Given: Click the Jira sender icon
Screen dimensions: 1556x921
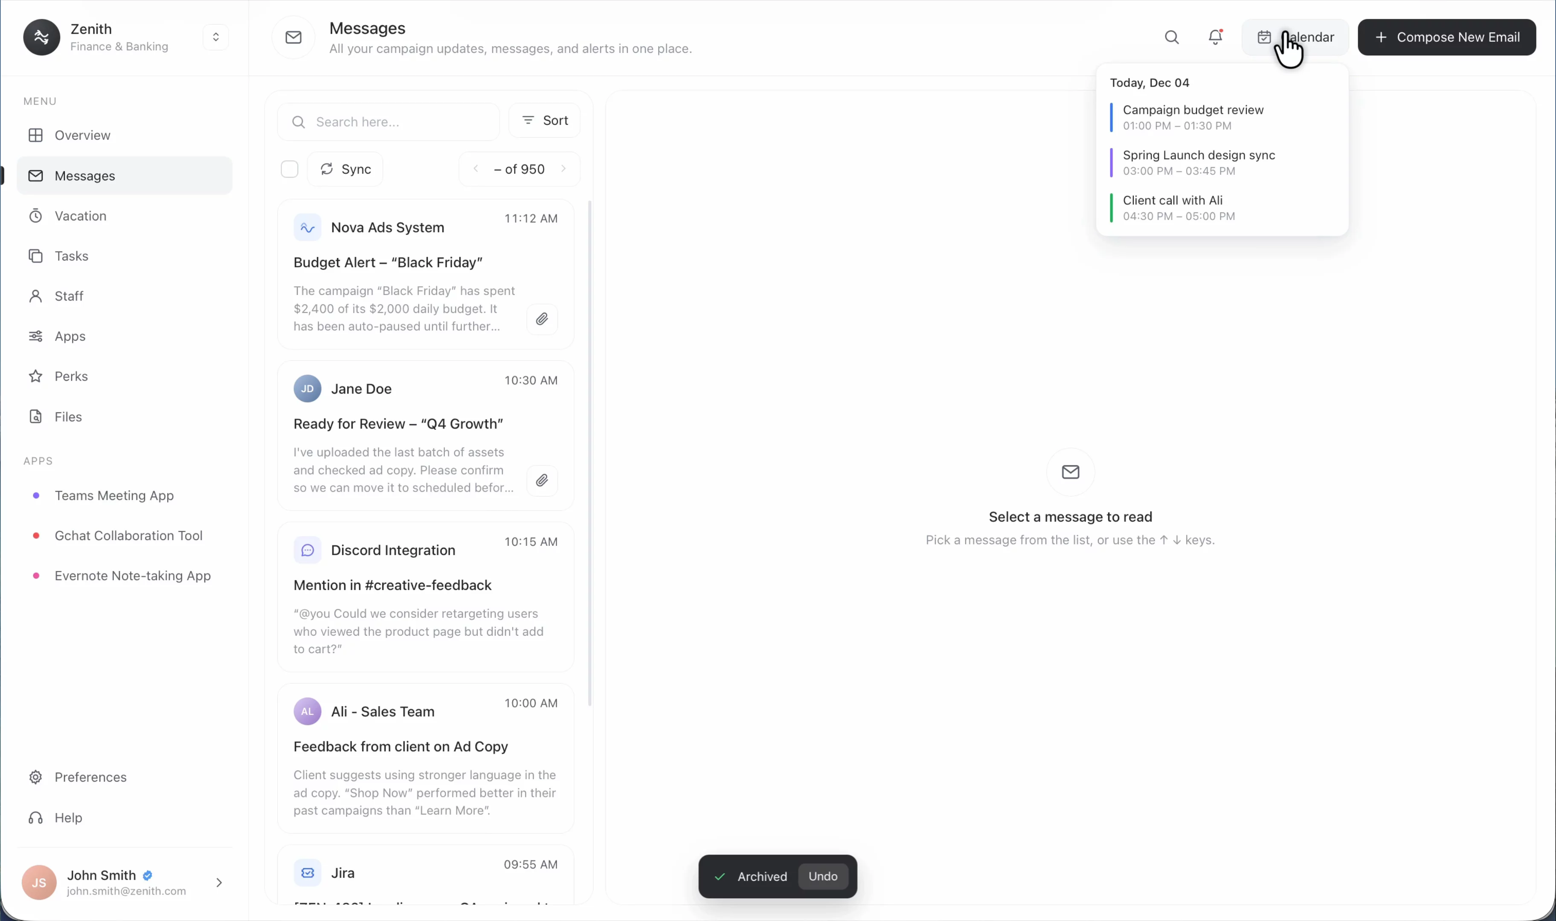Looking at the screenshot, I should pyautogui.click(x=307, y=872).
